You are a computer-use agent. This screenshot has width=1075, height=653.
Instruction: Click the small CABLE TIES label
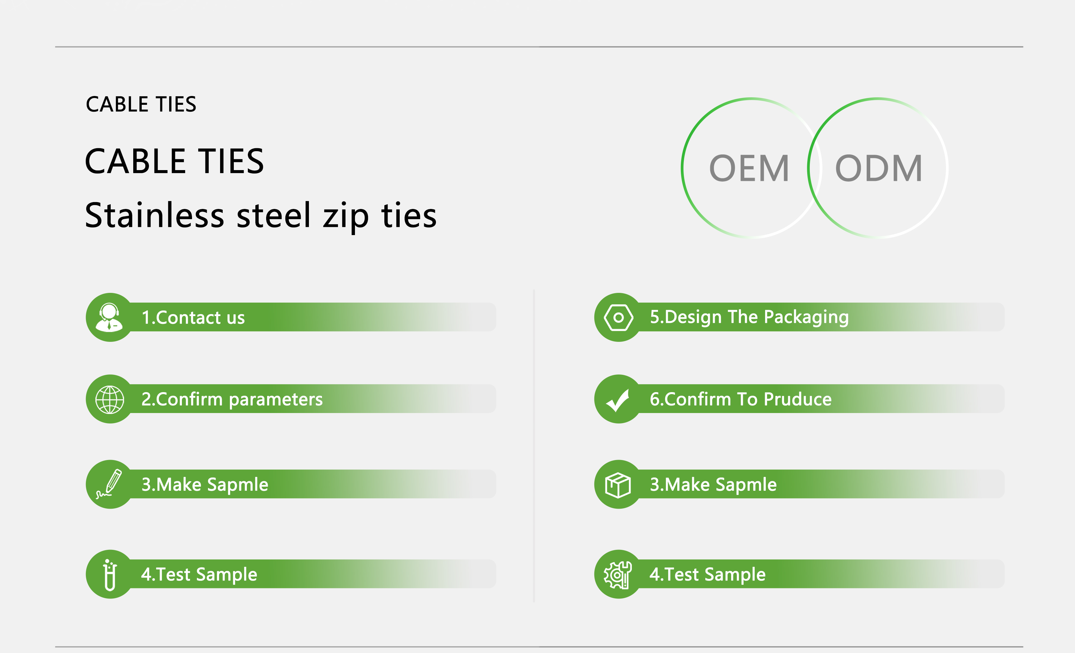141,104
